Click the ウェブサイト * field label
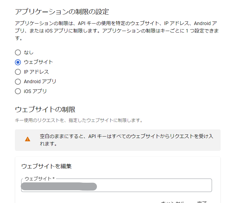226x203 pixels. tap(40, 179)
